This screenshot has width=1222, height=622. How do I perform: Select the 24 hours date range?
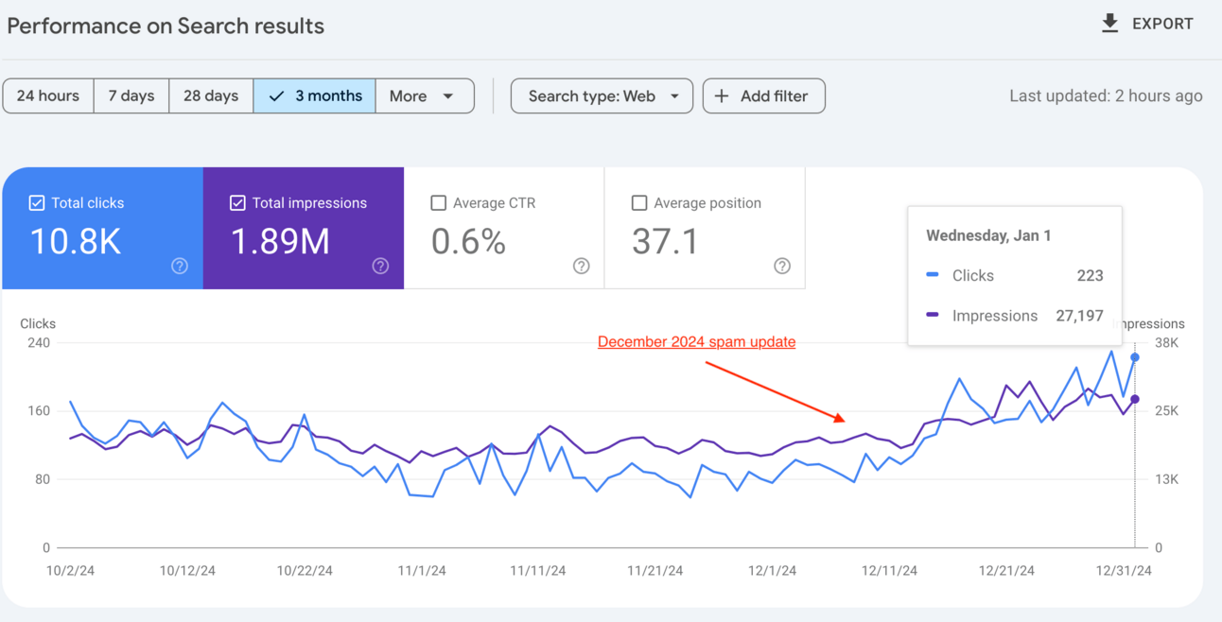pos(48,95)
